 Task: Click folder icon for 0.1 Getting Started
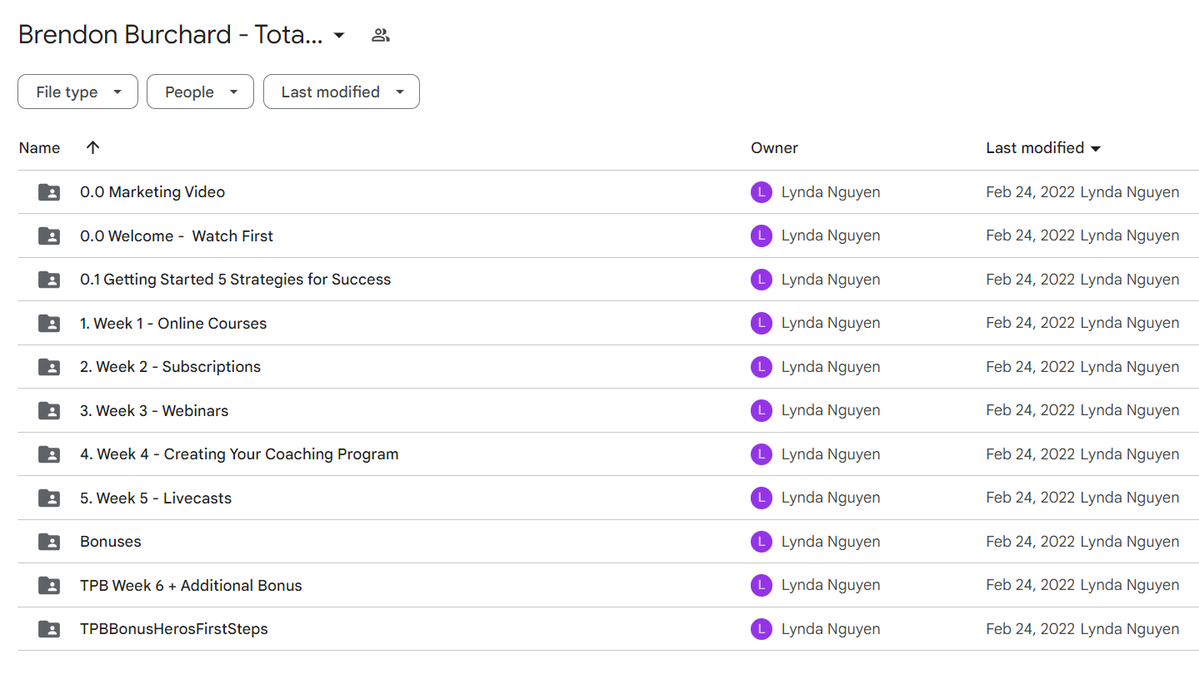click(x=49, y=280)
